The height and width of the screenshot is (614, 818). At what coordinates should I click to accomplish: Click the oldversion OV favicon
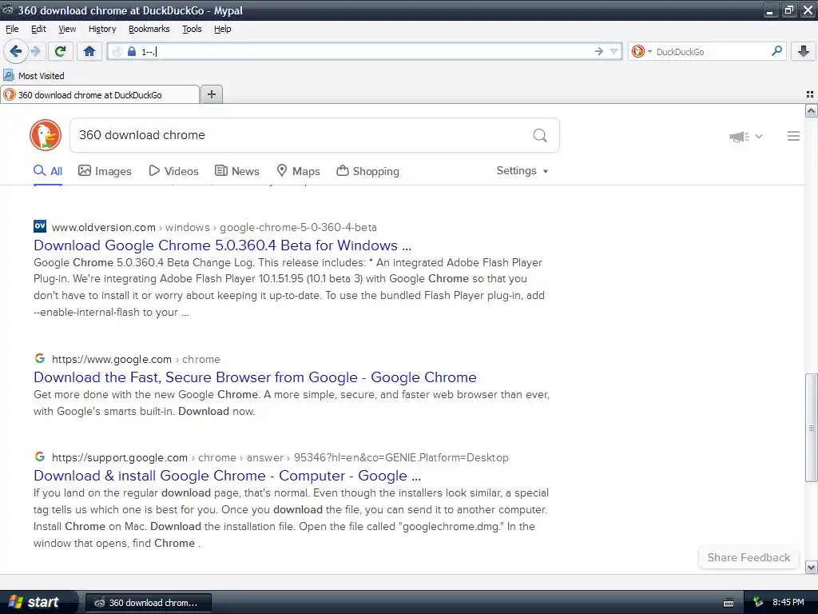40,226
